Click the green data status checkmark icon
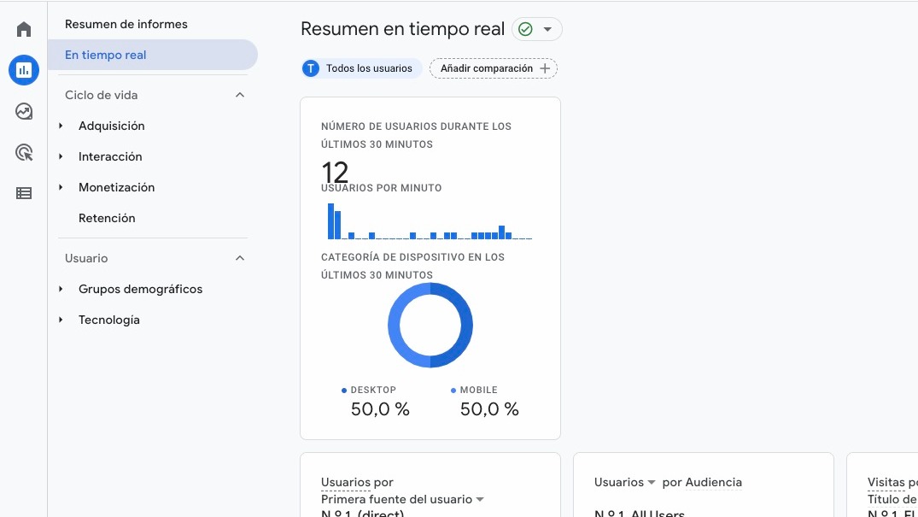The image size is (918, 517). 526,29
